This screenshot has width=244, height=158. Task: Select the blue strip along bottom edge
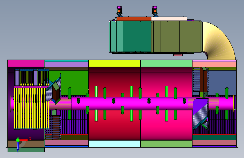pos(67,146)
